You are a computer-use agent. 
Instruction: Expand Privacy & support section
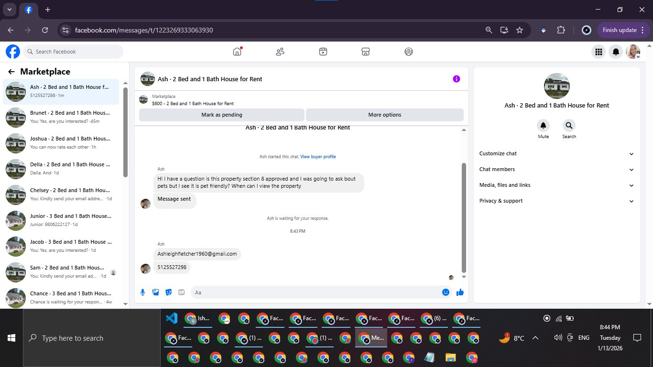click(x=556, y=201)
